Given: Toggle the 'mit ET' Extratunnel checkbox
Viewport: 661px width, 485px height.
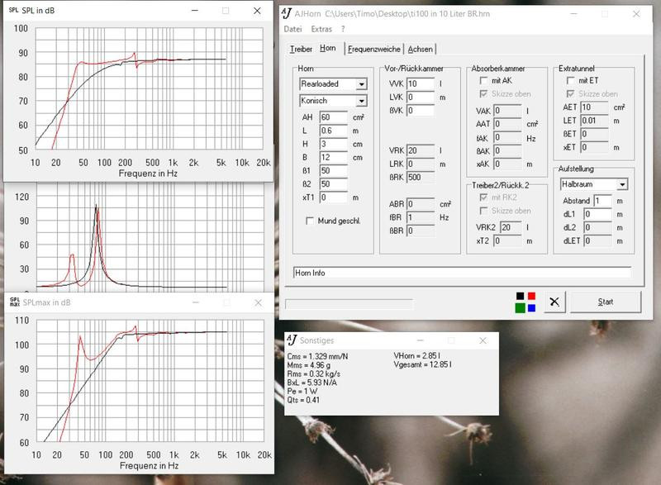Looking at the screenshot, I should 570,80.
